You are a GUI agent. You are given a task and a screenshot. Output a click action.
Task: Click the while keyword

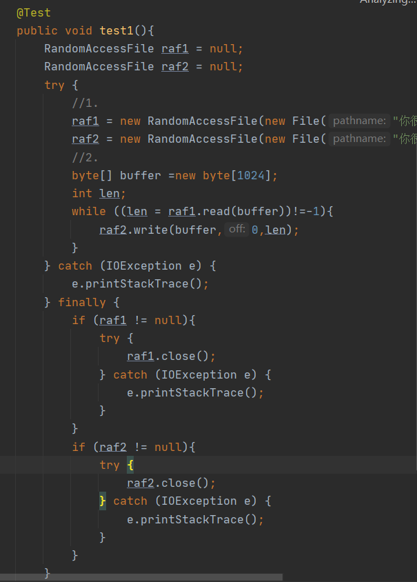[89, 211]
